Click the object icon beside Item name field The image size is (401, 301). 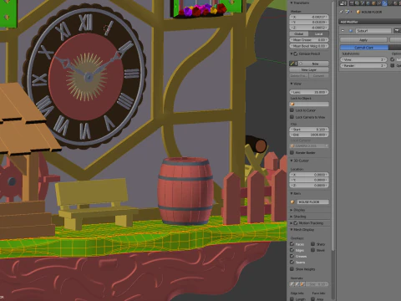click(292, 202)
